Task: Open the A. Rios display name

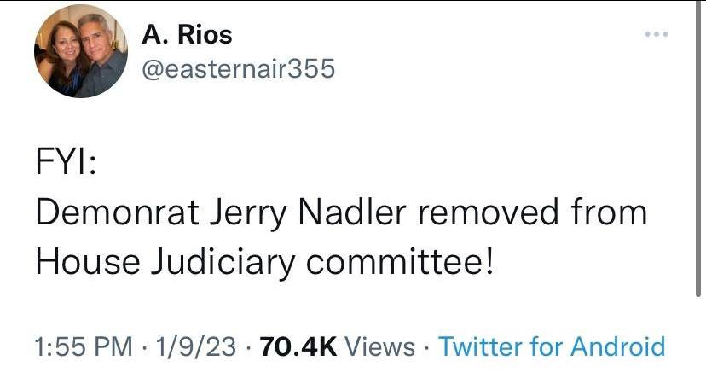Action: coord(187,34)
